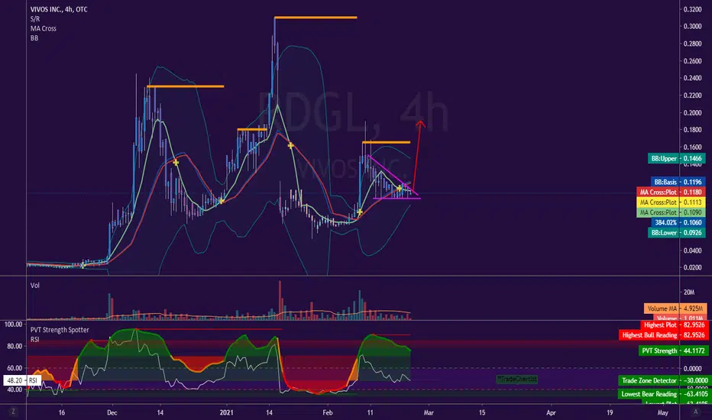Click the 2021 label on the time axis
Image resolution: width=712 pixels, height=420 pixels.
pos(226,412)
